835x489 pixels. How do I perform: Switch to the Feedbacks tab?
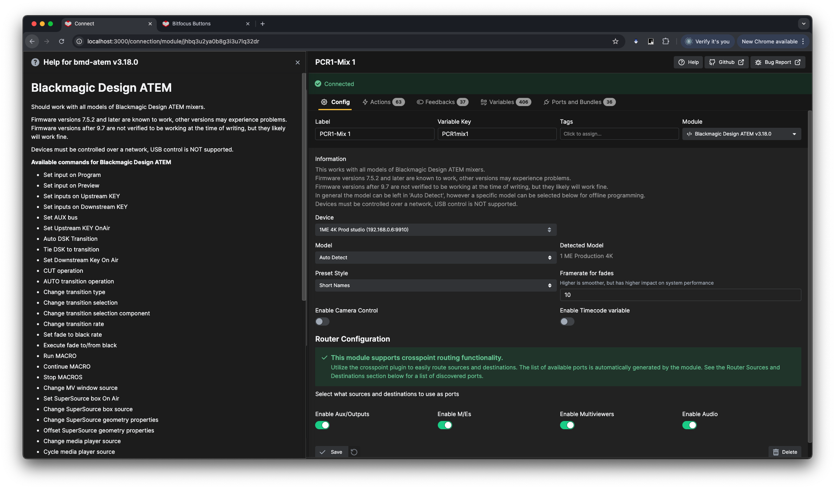click(x=442, y=102)
